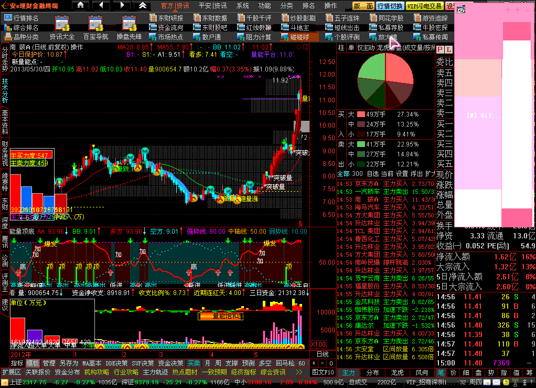The height and width of the screenshot is (388, 536).
Task: Open 同花学股 tool
Action: pyautogui.click(x=387, y=18)
